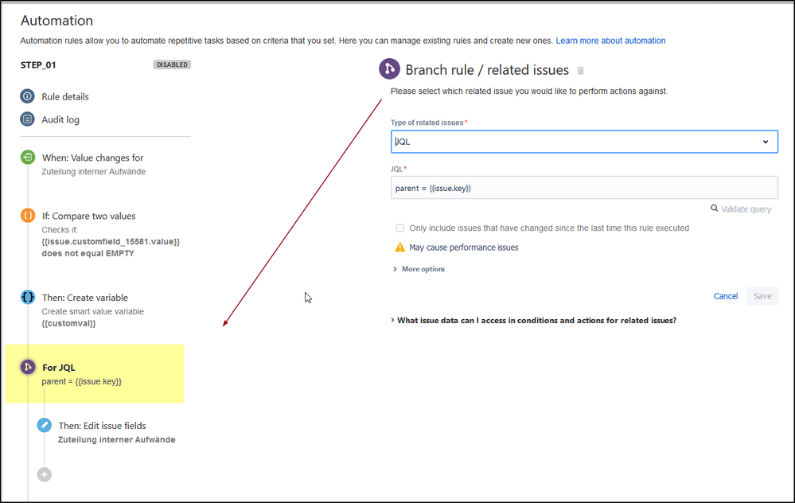The height and width of the screenshot is (503, 795).
Task: Click 'parent = {{issue.key}}' under For JQL step
Action: point(82,382)
